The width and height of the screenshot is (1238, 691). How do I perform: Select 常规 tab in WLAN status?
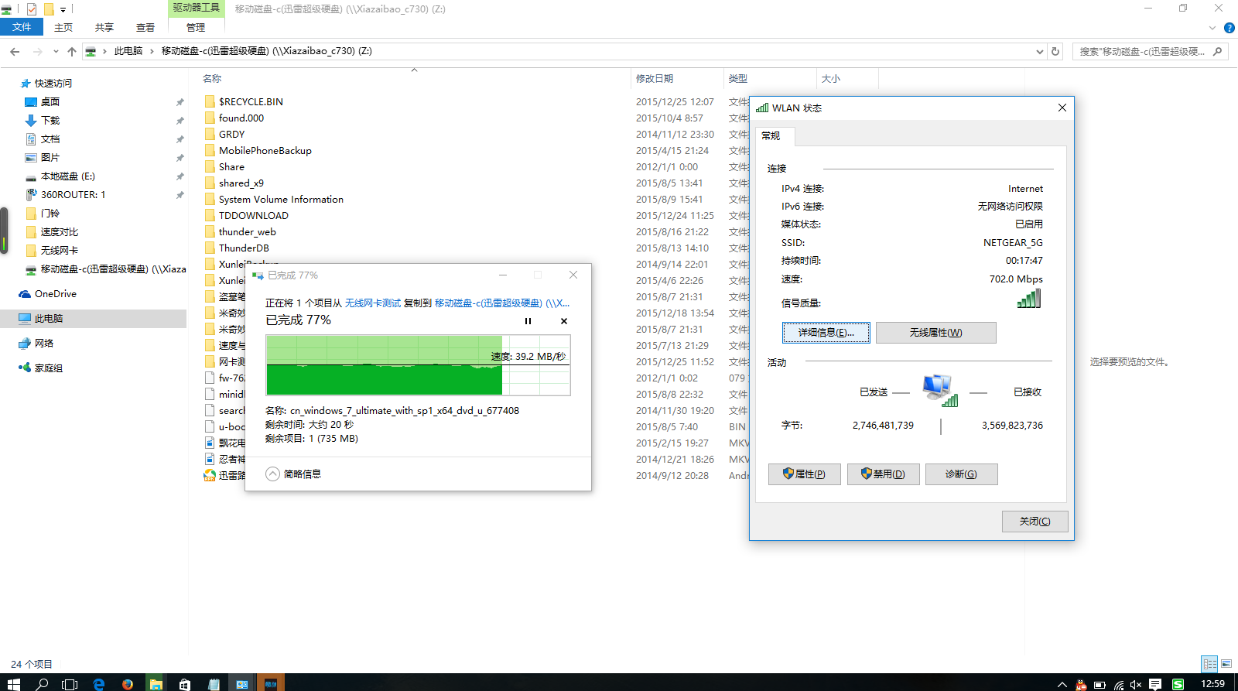coord(774,135)
